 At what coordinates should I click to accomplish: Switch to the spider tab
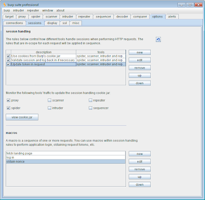click(x=36, y=16)
